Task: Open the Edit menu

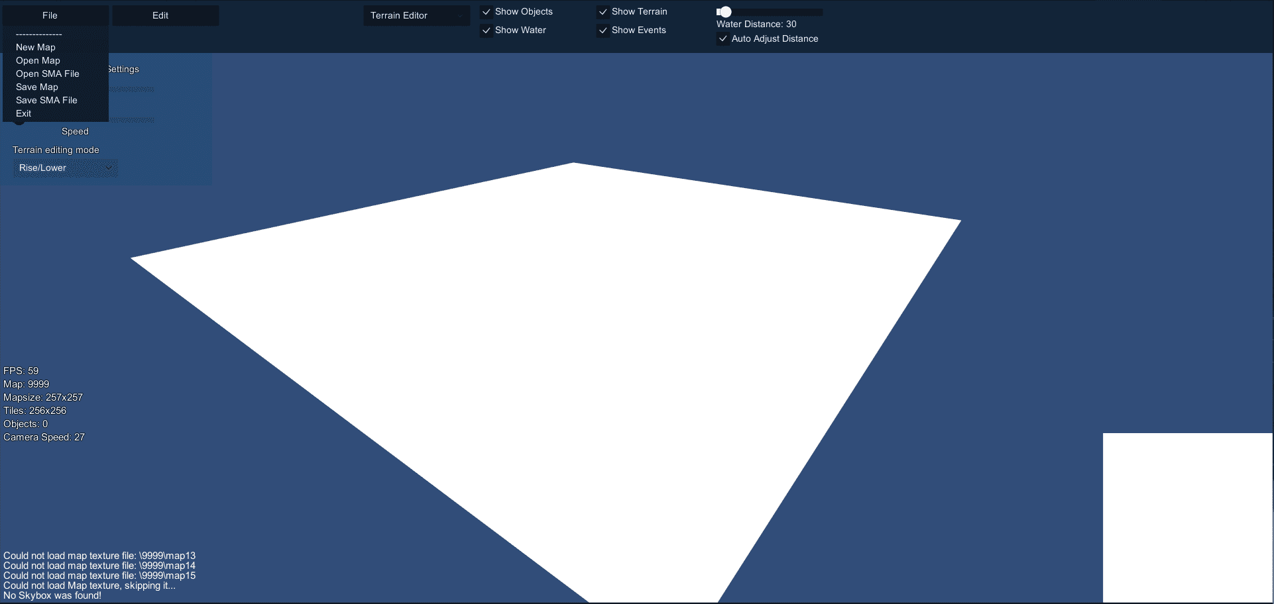Action: (165, 15)
